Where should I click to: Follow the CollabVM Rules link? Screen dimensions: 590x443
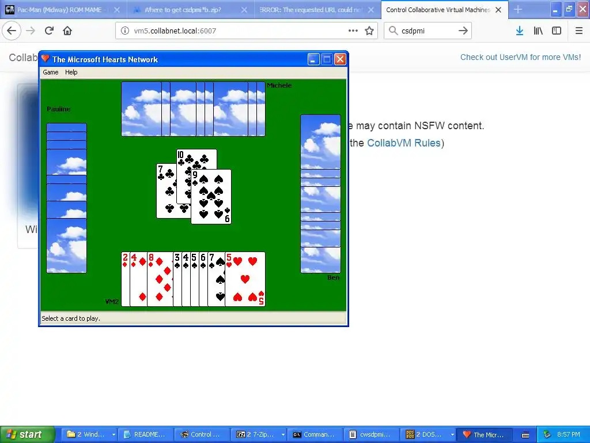tap(404, 143)
